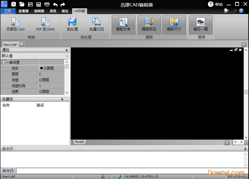Viewport: 249px width, 179px height.
Task: Select the 提取文字 extract text tool
Action: (x=123, y=24)
